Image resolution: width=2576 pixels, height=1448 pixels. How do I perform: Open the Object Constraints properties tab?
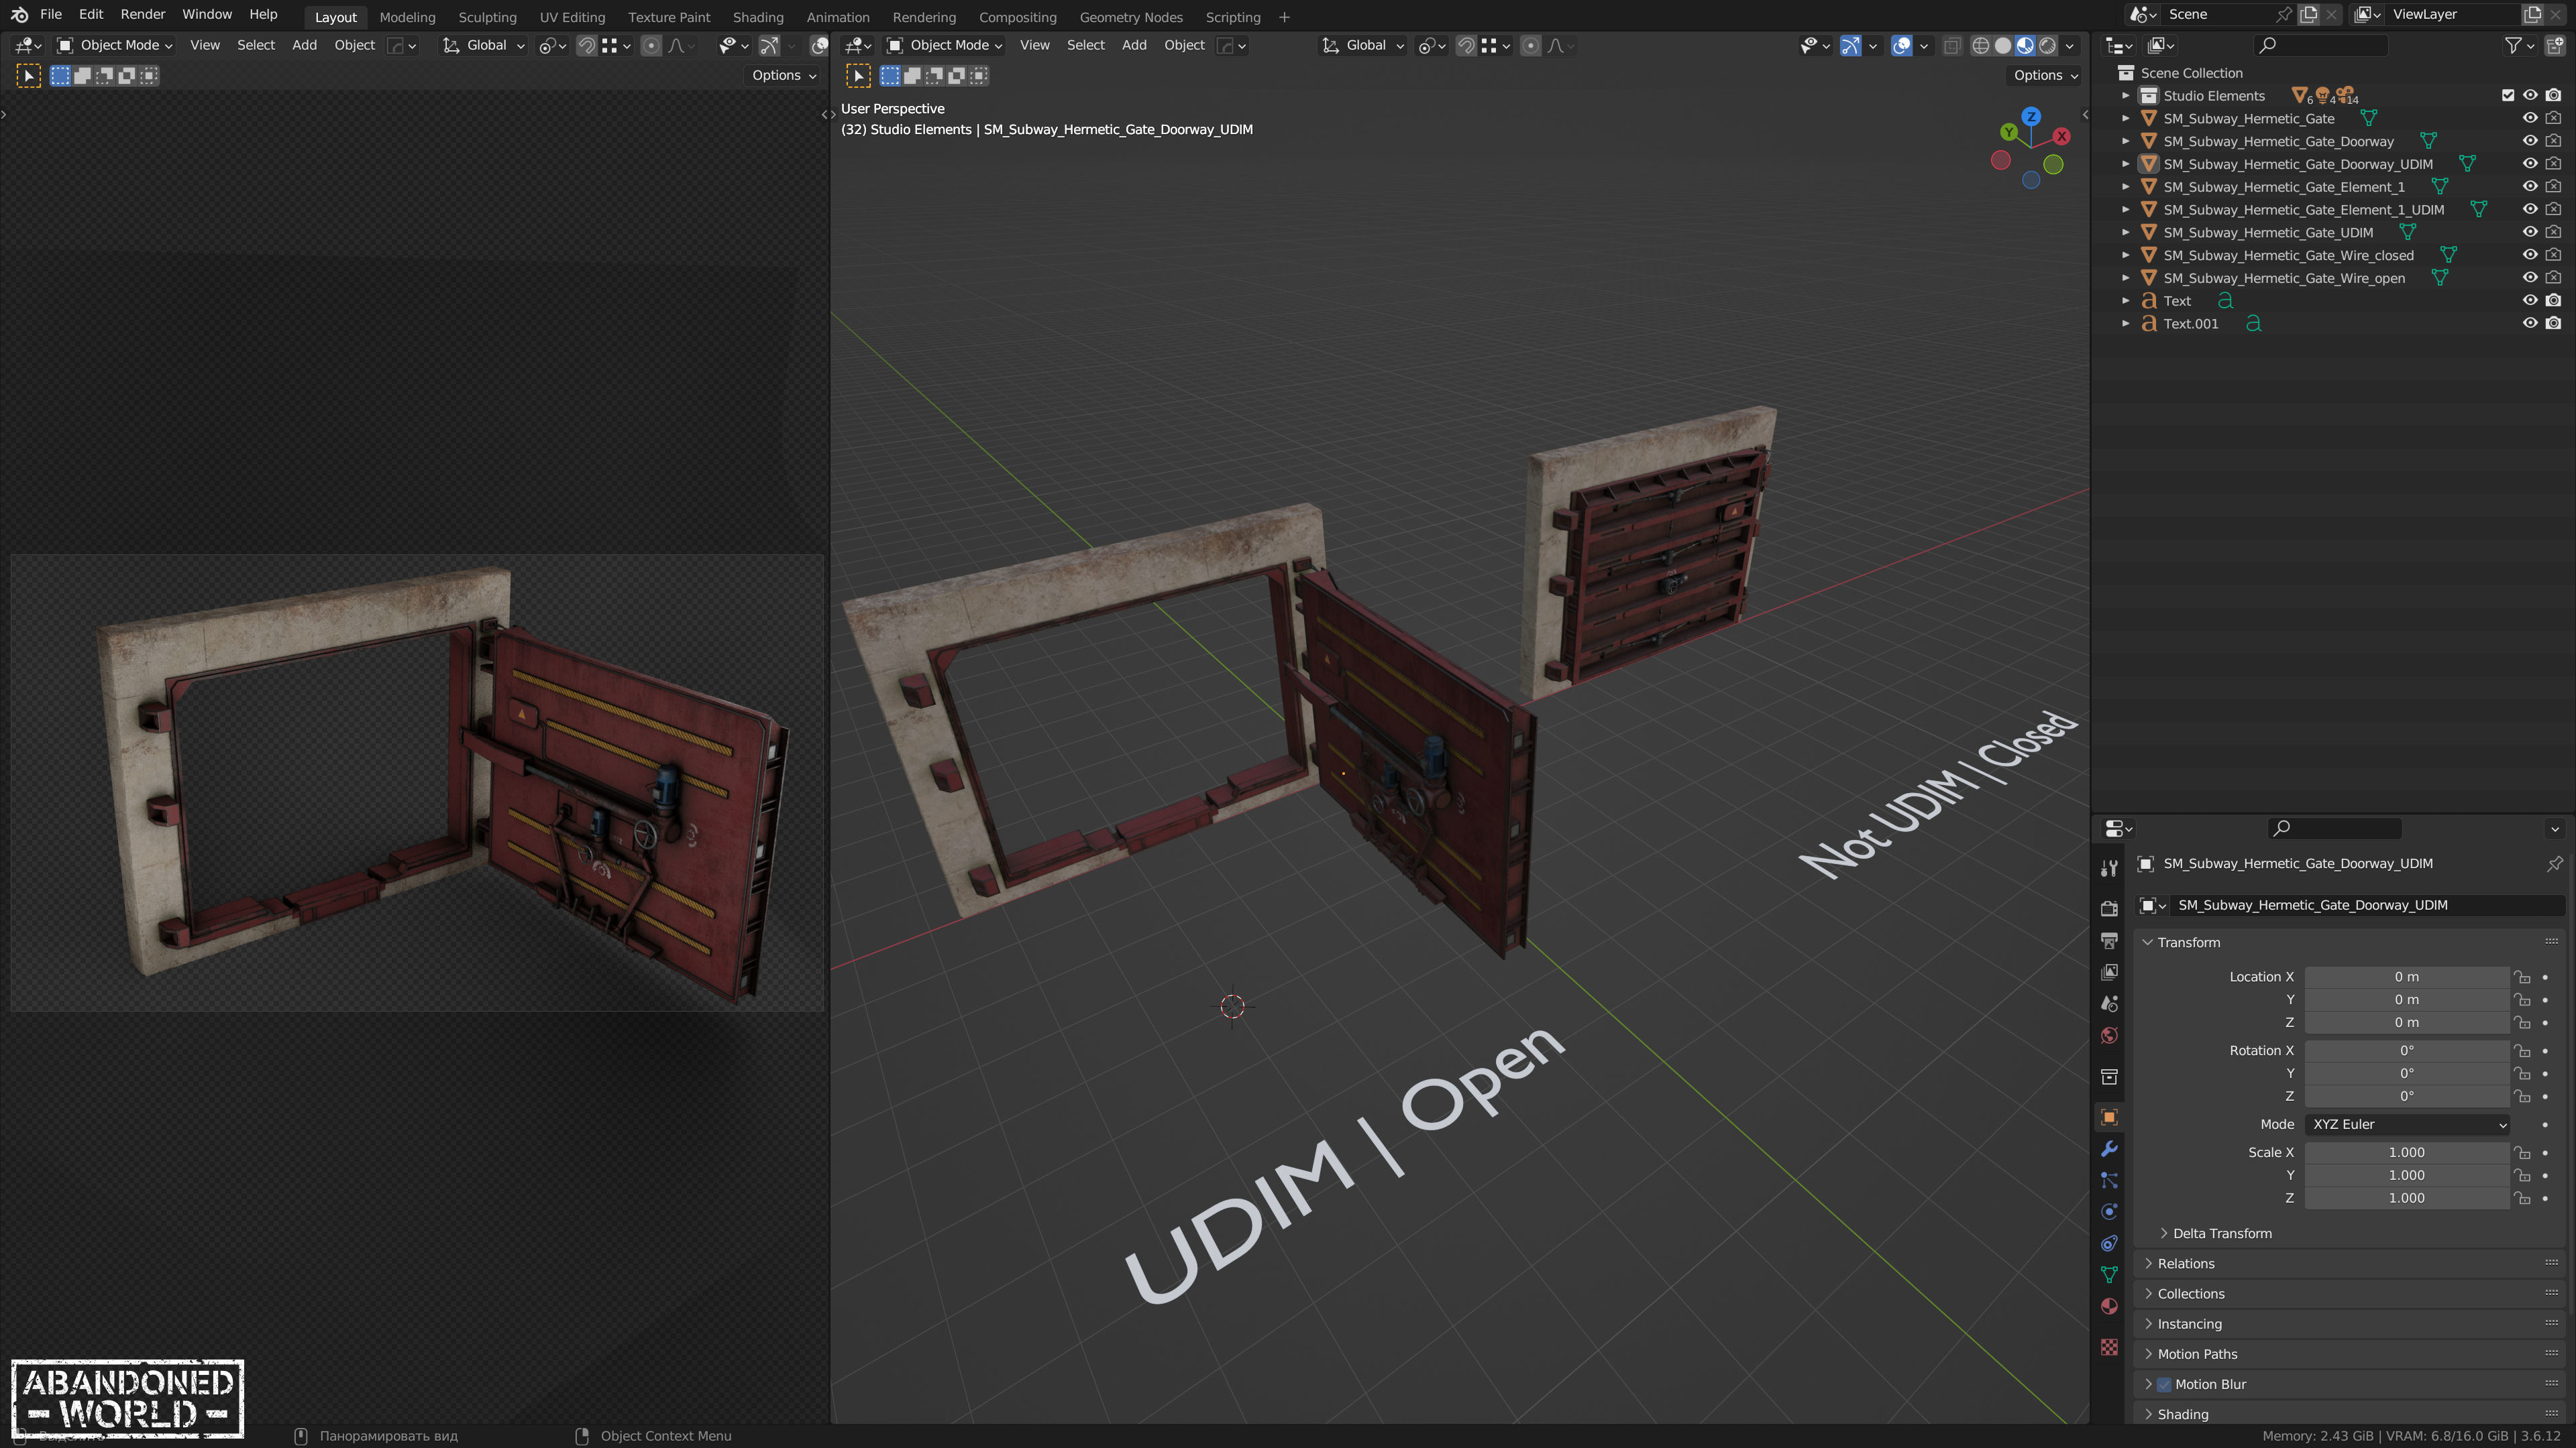coord(2109,1243)
